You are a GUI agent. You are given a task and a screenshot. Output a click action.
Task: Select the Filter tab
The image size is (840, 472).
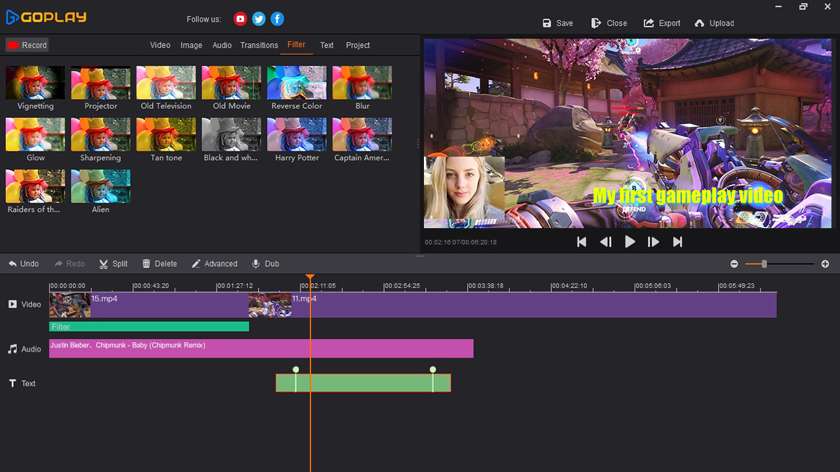tap(297, 45)
